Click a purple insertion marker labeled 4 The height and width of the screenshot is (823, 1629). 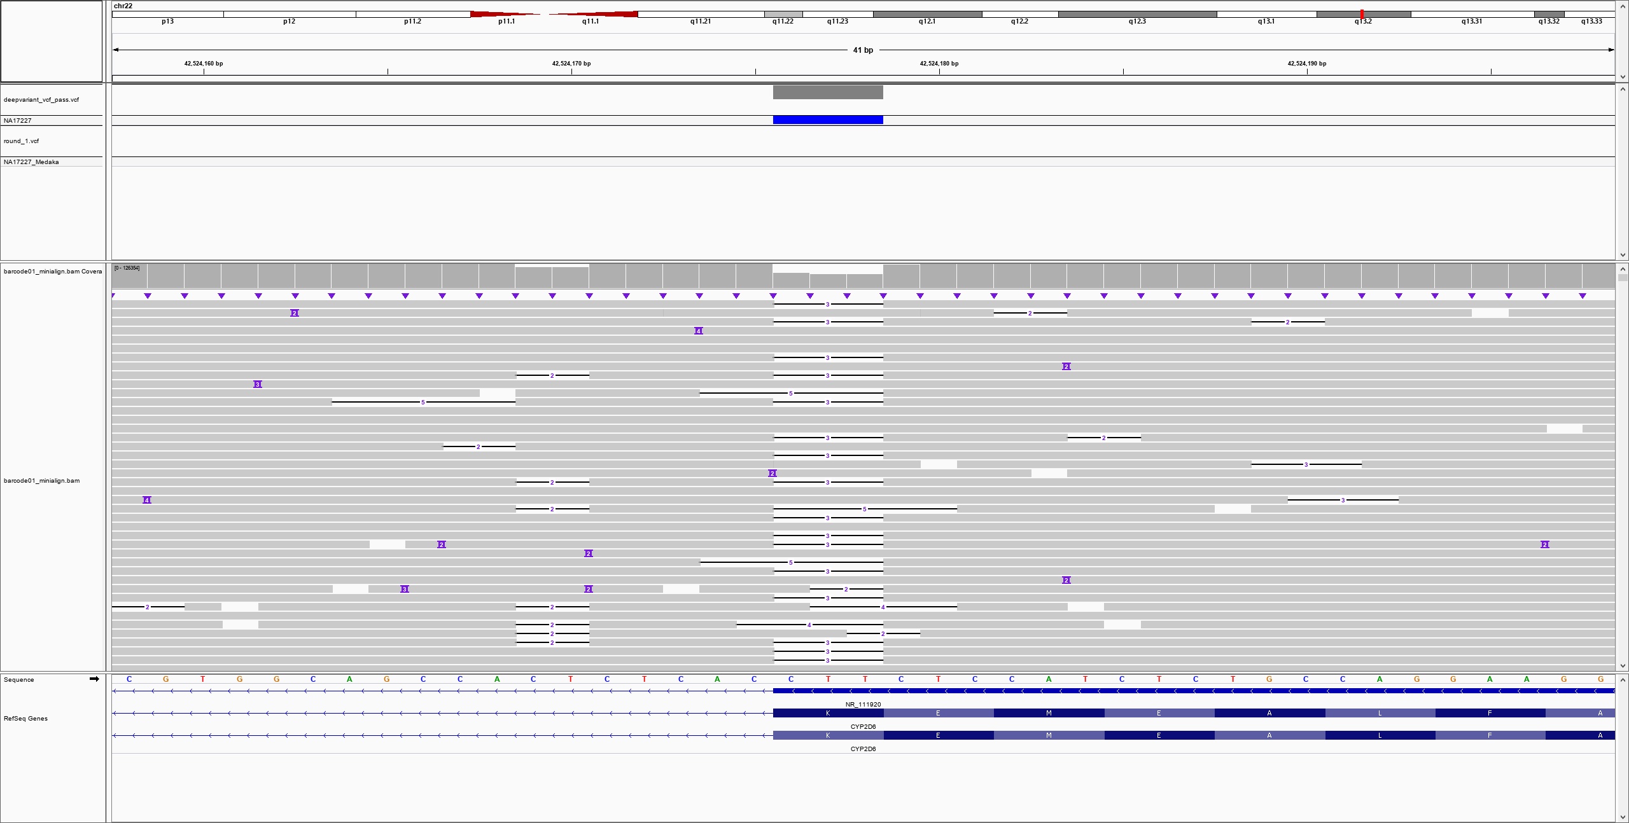pyautogui.click(x=698, y=330)
